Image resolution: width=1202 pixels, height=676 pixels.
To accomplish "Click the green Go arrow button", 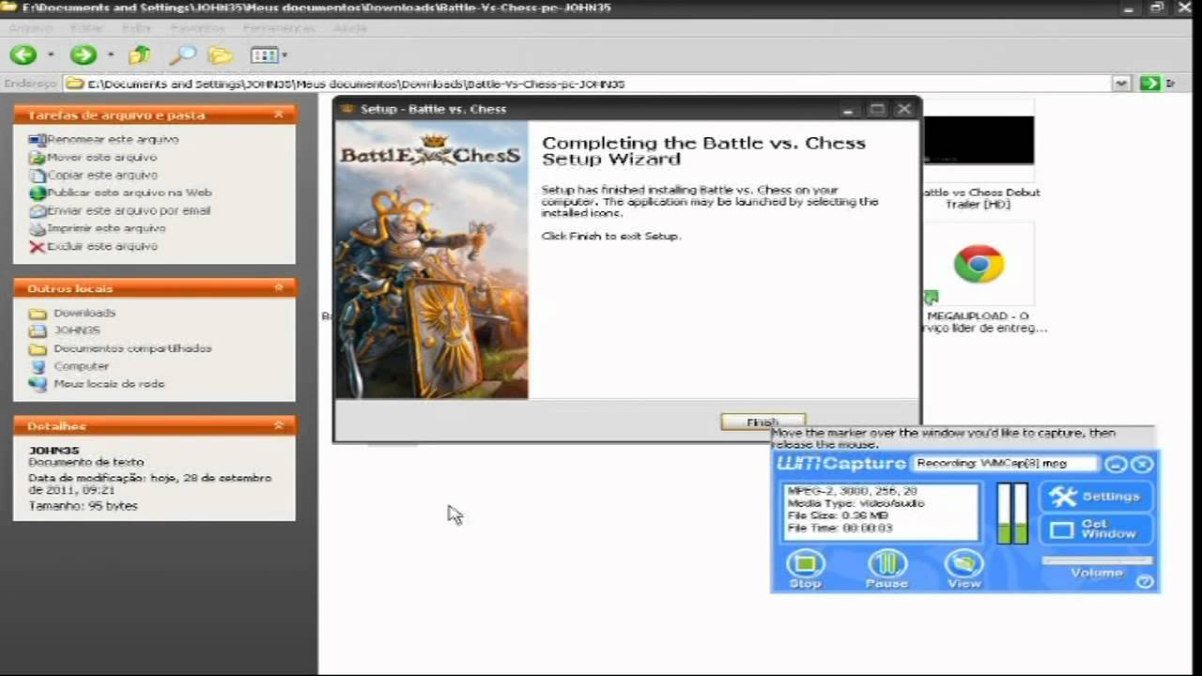I will (x=1149, y=84).
